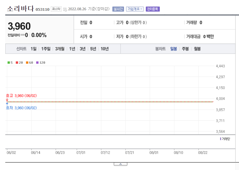This screenshot has height=170, width=239.
Task: Select the 5년 line chart period
Action: coord(93,49)
